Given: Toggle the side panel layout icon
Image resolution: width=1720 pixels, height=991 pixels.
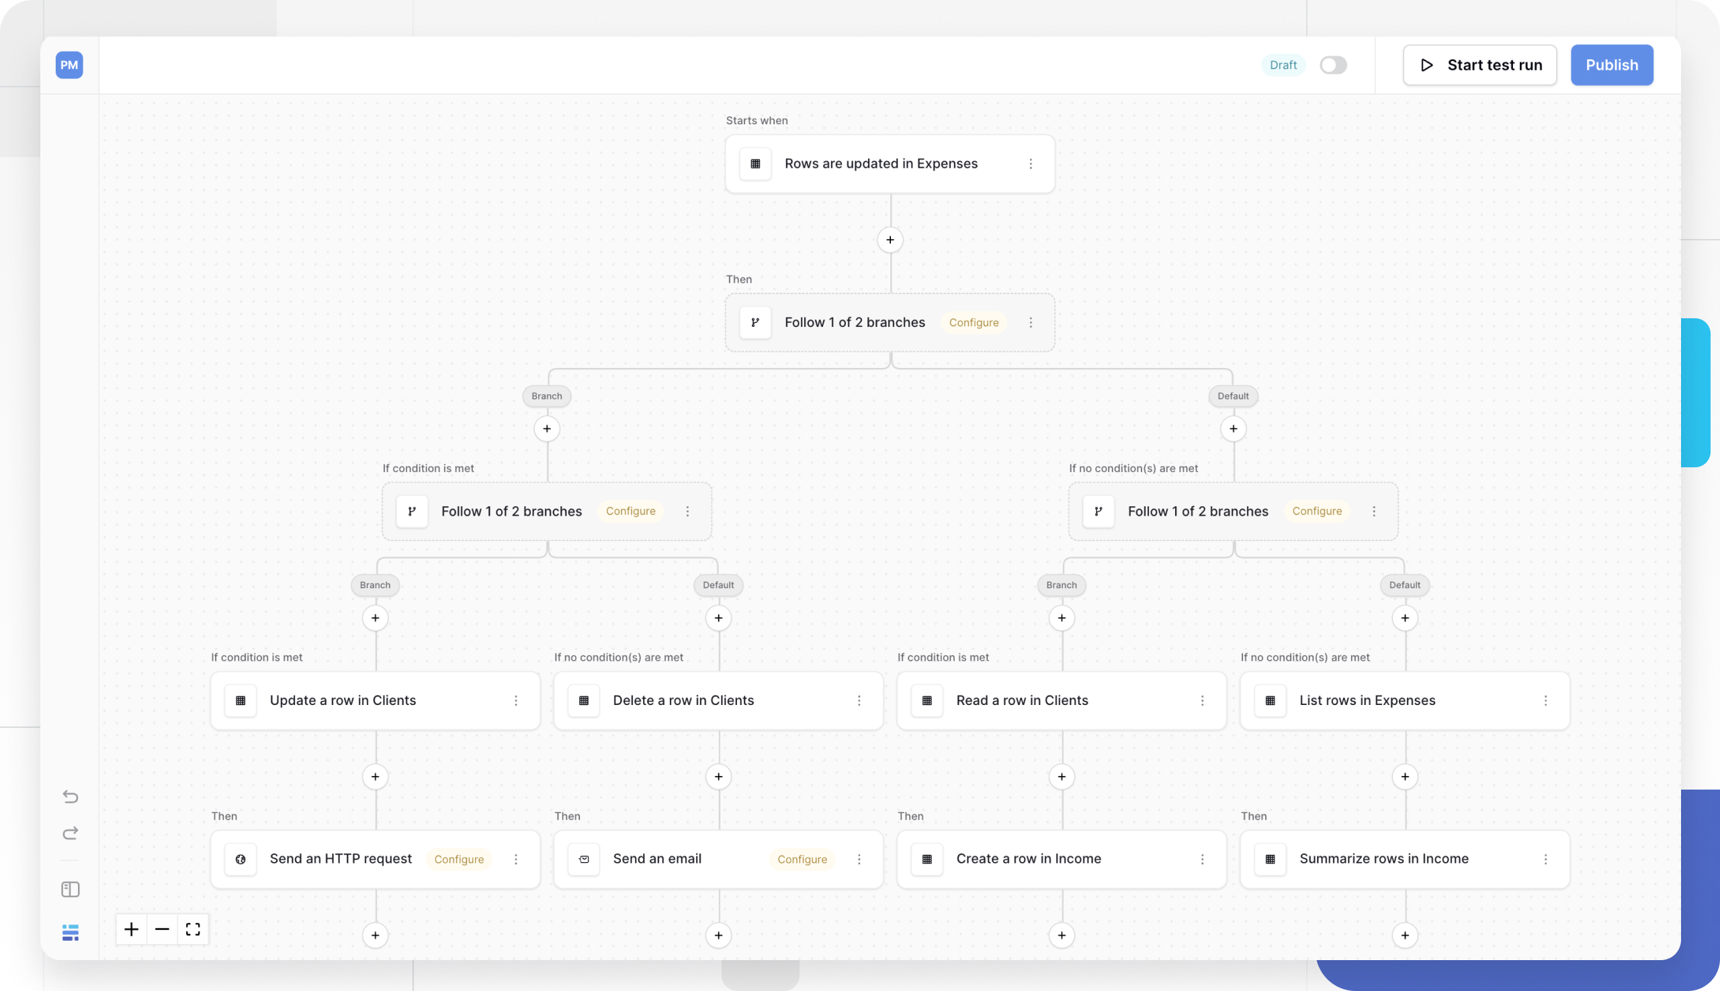Looking at the screenshot, I should 70,890.
